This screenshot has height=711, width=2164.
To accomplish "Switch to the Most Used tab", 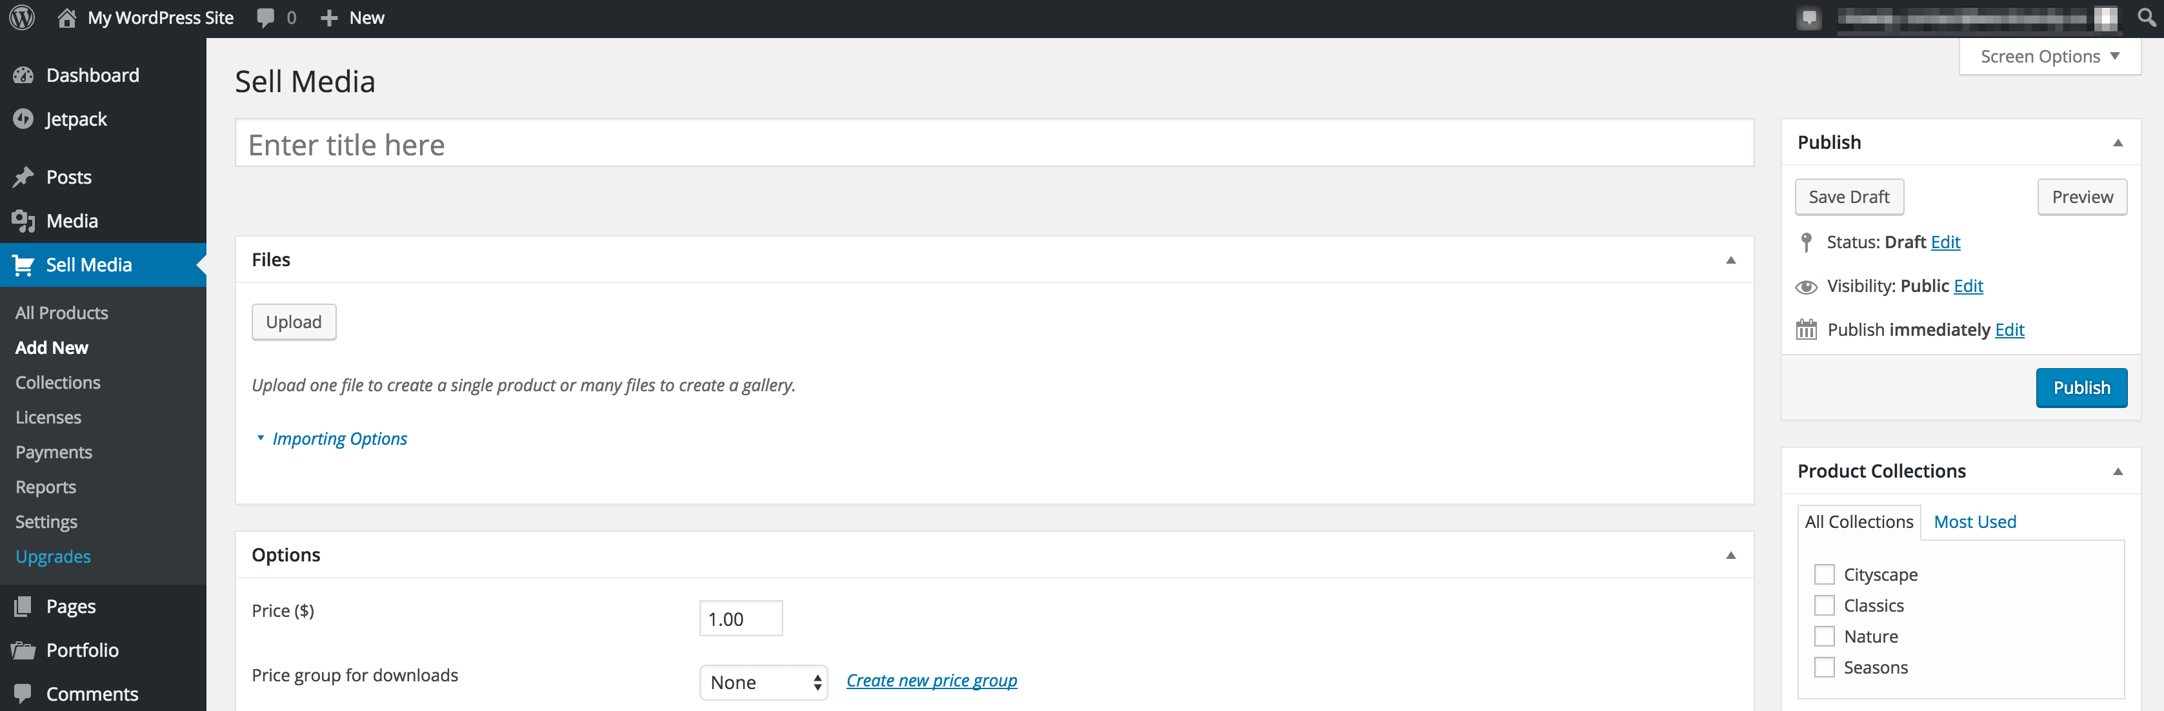I will pyautogui.click(x=1974, y=522).
